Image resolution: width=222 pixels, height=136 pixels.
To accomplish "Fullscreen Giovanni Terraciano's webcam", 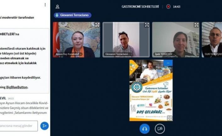I will coord(147,25).
